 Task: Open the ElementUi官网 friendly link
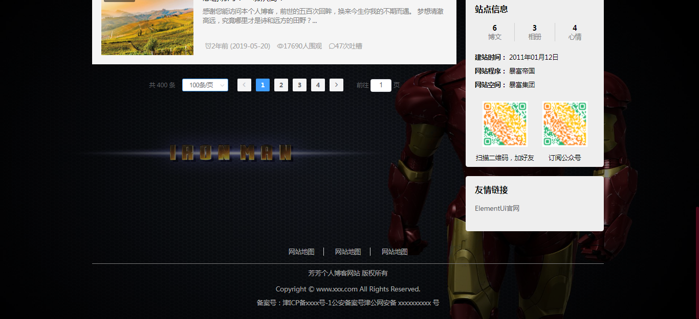pos(497,208)
